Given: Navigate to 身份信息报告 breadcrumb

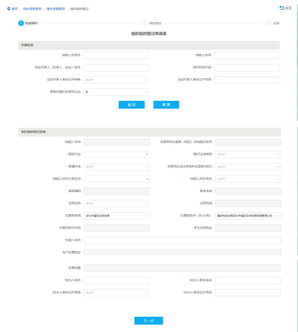Looking at the screenshot, I should [x=56, y=9].
